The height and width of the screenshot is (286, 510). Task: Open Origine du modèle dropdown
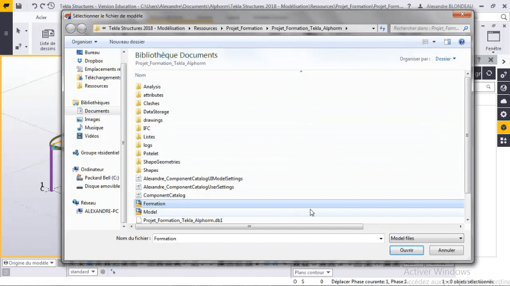[x=29, y=263]
